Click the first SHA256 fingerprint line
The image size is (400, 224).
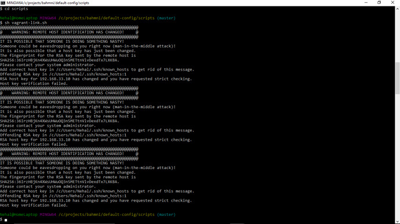(x=60, y=60)
